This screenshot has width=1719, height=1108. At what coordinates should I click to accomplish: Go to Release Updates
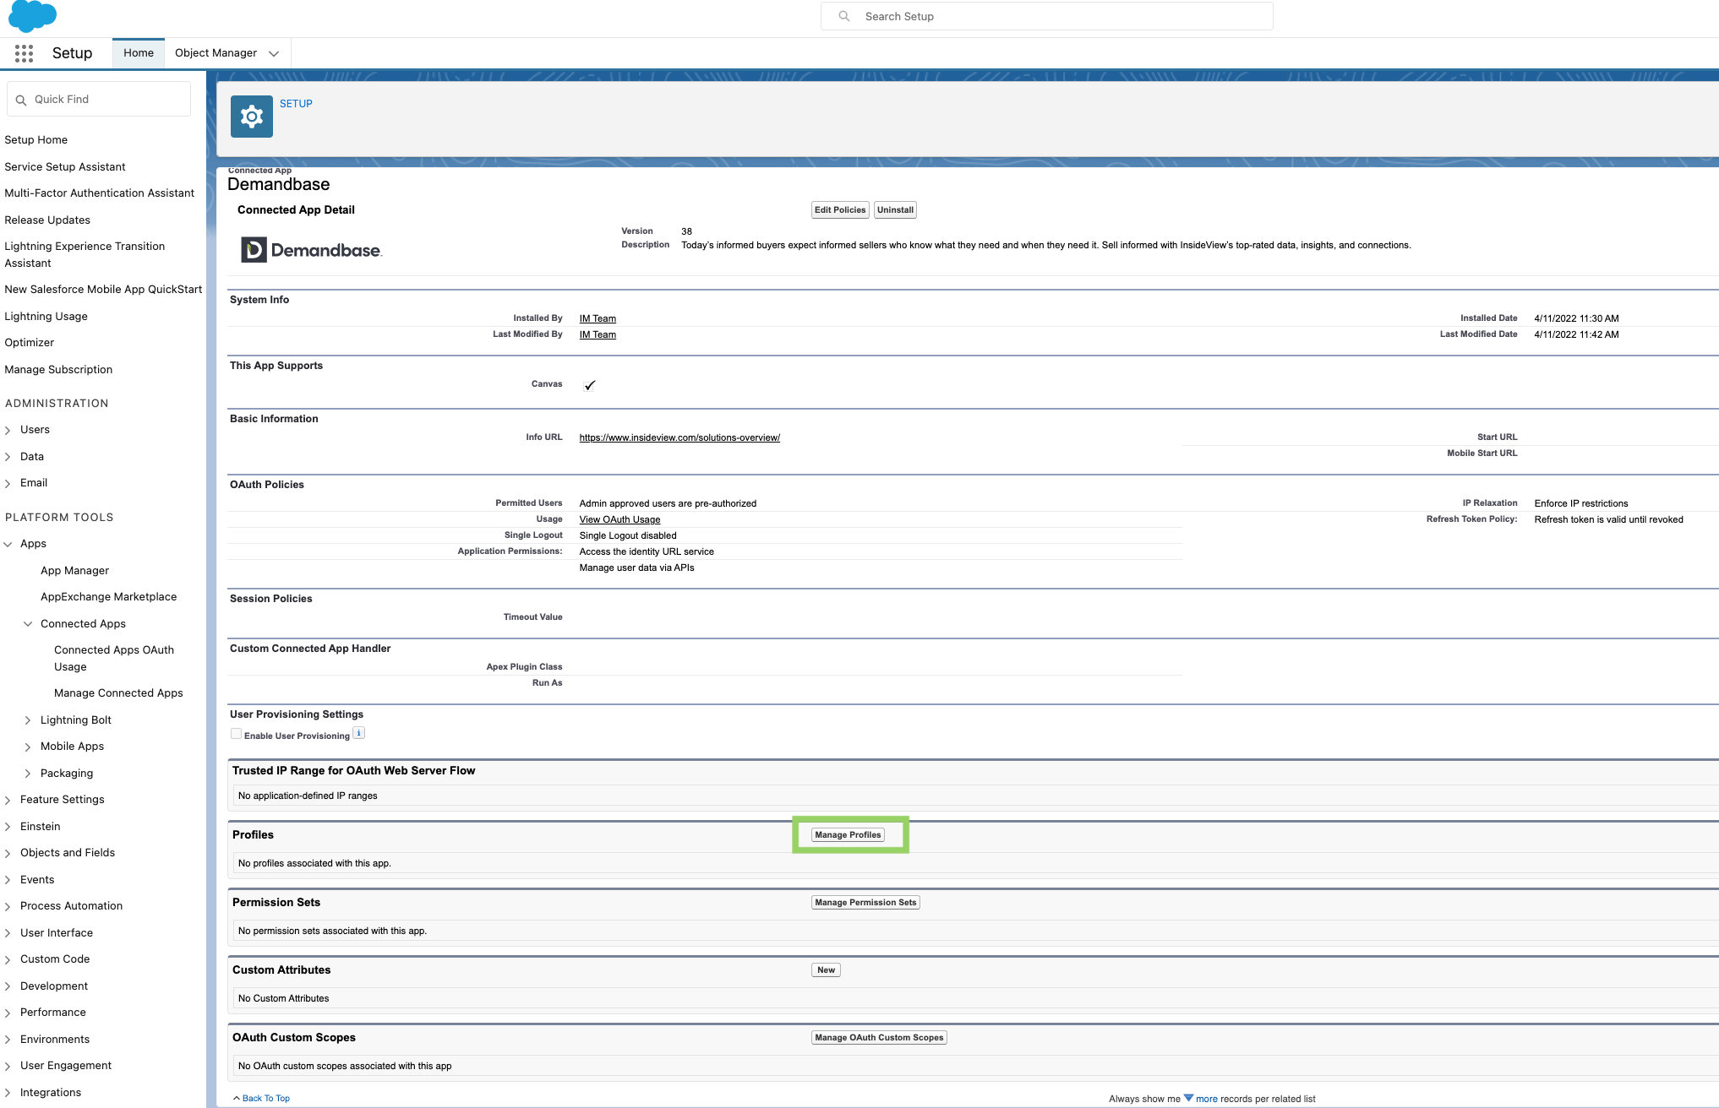47,220
